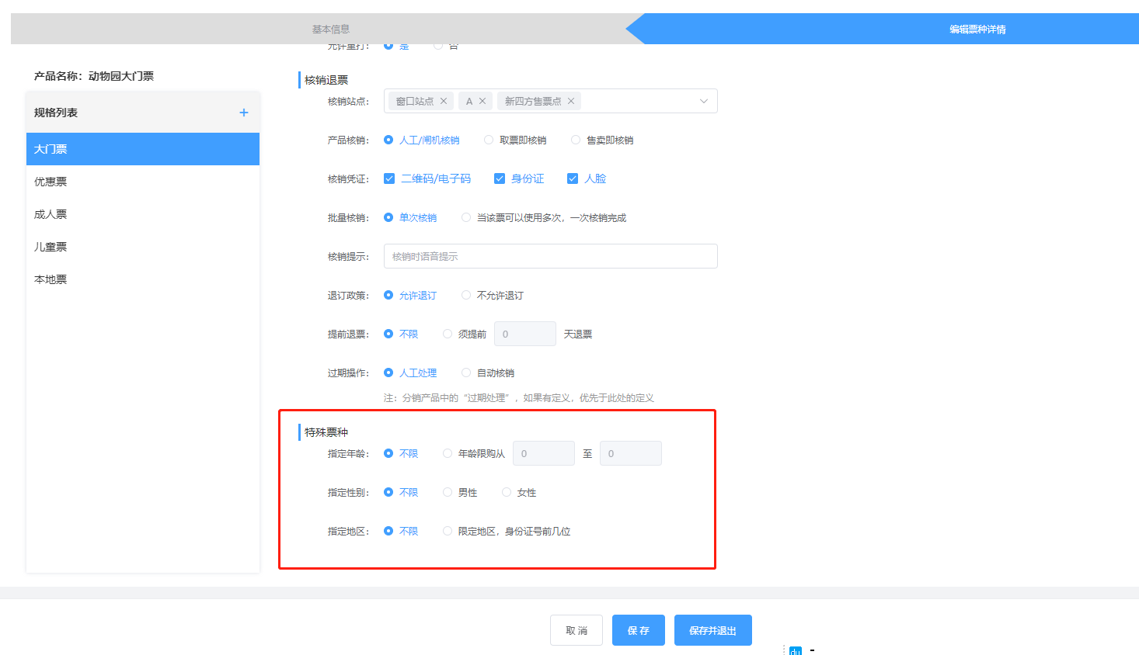Click the 保存并退出 button

point(712,630)
